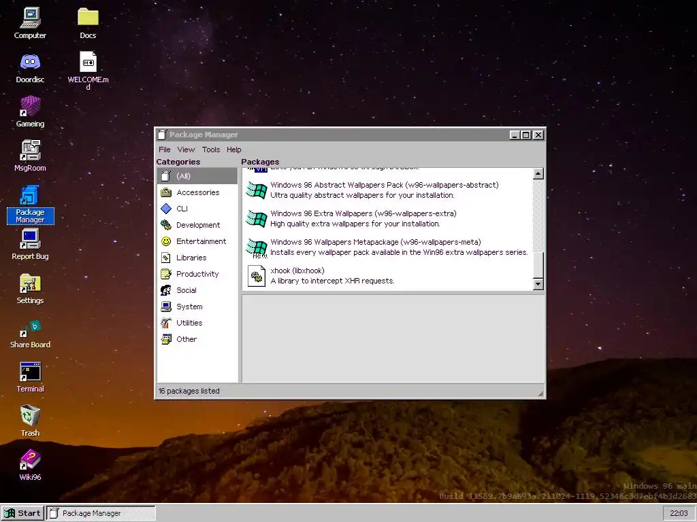Launch the Doordisc desktop icon
This screenshot has width=697, height=522.
[x=30, y=67]
